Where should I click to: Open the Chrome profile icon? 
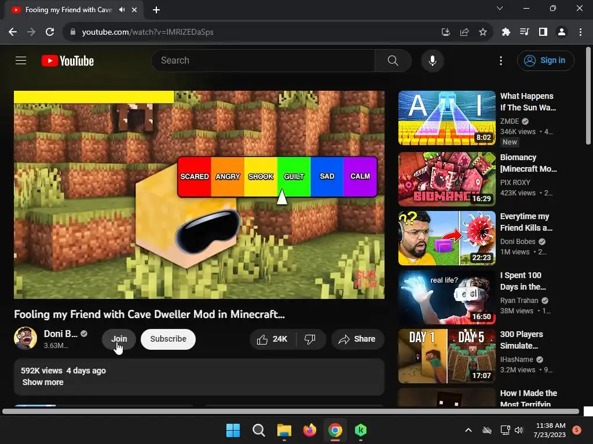click(562, 32)
